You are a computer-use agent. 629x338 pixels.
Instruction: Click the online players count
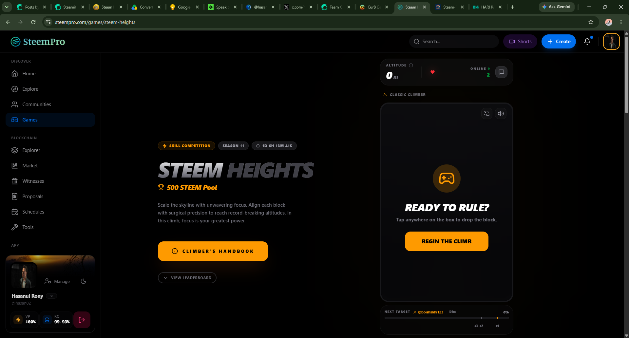(x=488, y=75)
